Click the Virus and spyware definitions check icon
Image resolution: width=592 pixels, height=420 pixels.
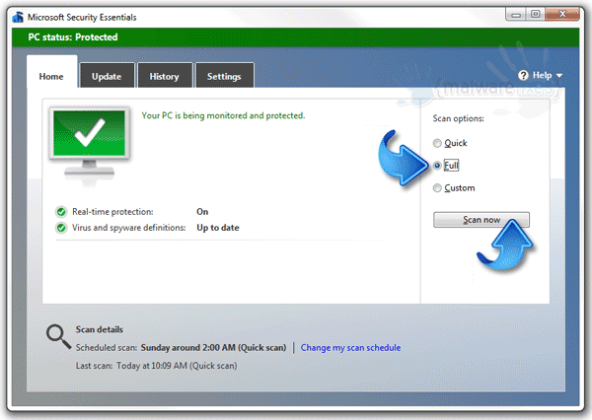point(61,228)
